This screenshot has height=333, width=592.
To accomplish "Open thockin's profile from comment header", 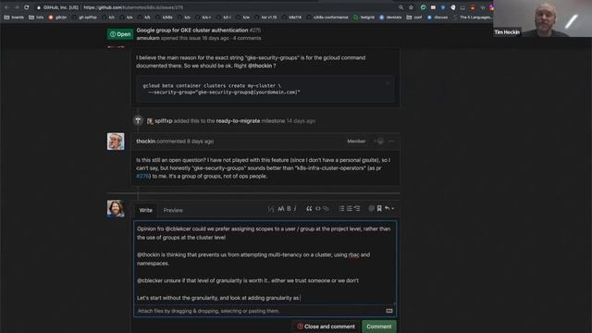I will [x=146, y=142].
